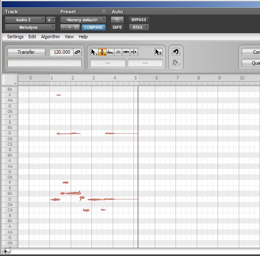Screen dimensions: 260x256
Task: Click the right --- value field
Action: (145, 63)
